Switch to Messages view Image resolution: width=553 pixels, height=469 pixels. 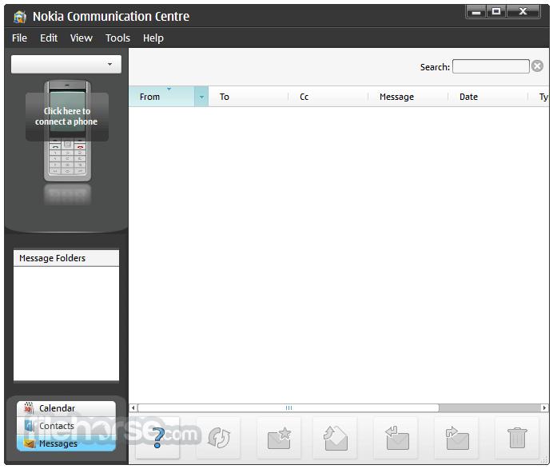pyautogui.click(x=66, y=443)
